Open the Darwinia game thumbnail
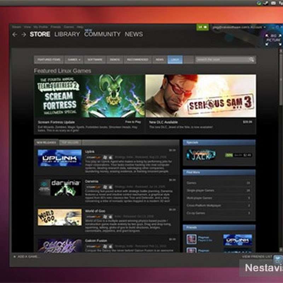The image size is (283, 283). coord(60,187)
